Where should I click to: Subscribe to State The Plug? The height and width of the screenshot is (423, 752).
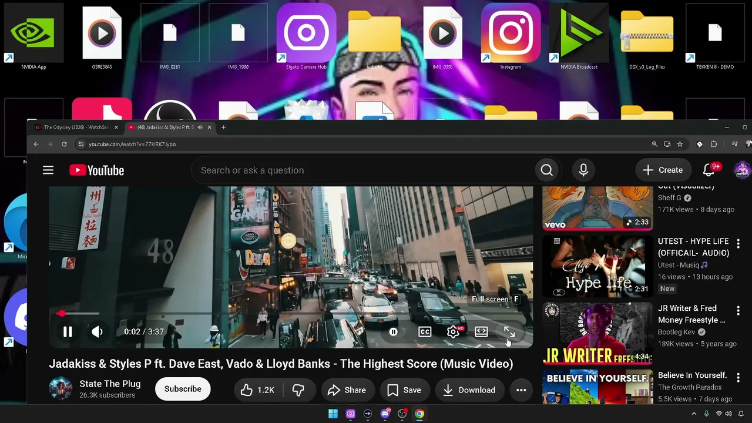[183, 389]
